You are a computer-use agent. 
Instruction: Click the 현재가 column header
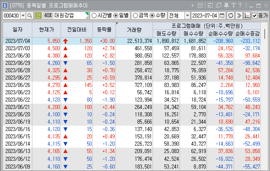pyautogui.click(x=47, y=30)
